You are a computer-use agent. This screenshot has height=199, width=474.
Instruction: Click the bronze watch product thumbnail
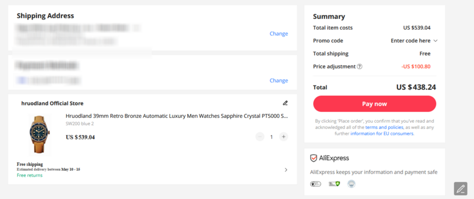tap(39, 135)
